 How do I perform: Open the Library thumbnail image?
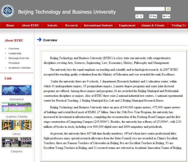click(16, 125)
